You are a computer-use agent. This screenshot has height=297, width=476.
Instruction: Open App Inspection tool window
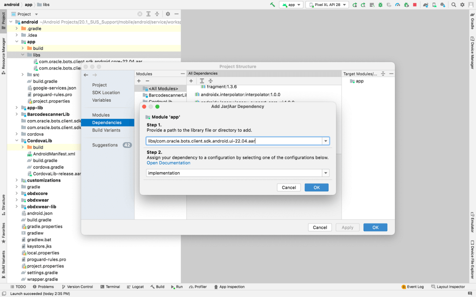[x=229, y=287]
